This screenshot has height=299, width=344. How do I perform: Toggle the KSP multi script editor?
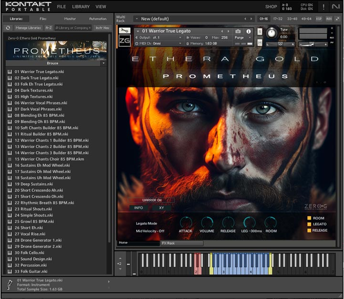point(319,19)
